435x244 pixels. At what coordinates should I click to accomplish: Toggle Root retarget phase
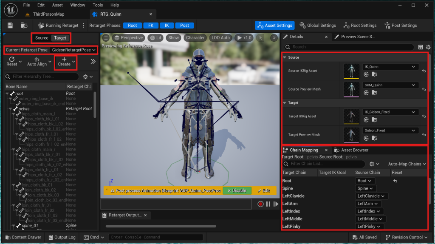click(x=133, y=25)
